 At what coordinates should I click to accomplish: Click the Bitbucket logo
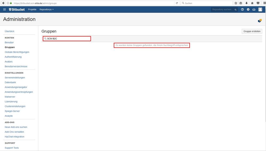[x=17, y=10]
